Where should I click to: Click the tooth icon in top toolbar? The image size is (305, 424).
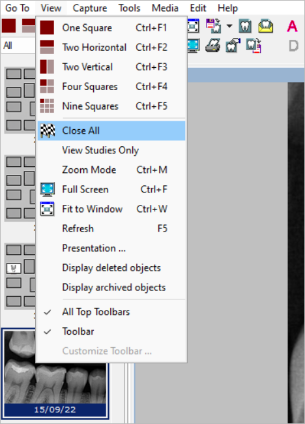[x=245, y=27]
